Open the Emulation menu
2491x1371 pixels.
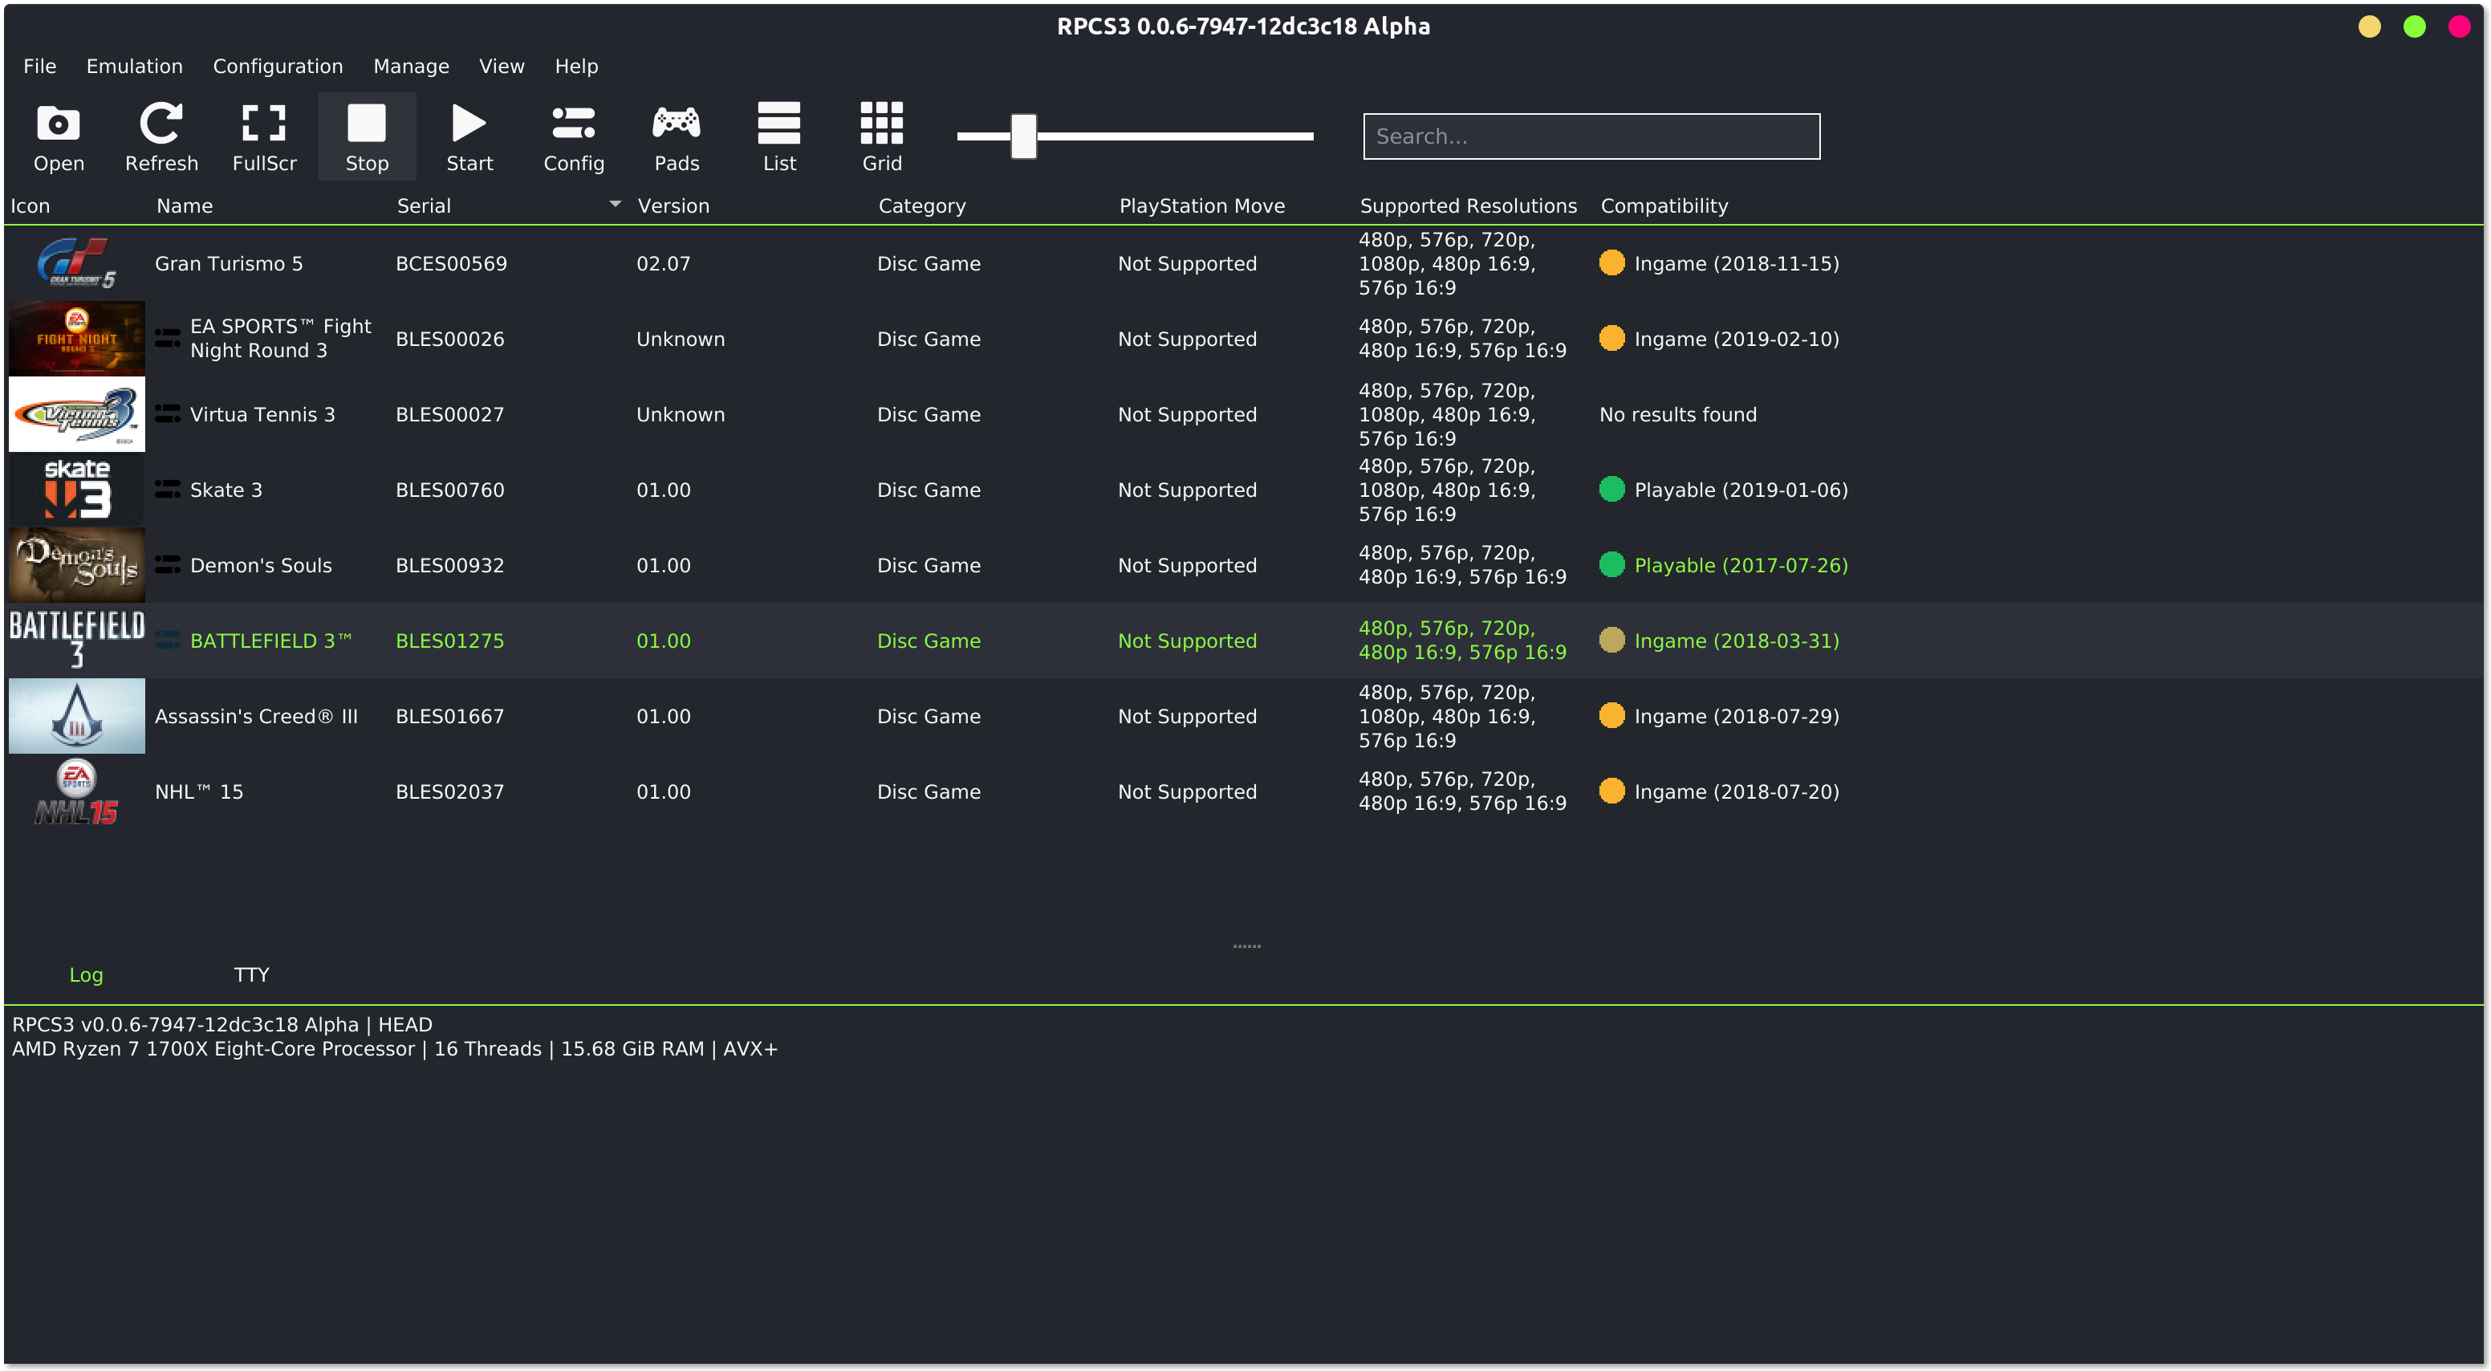coord(134,66)
